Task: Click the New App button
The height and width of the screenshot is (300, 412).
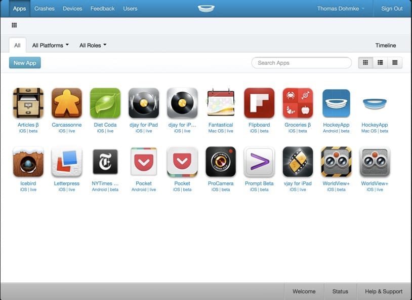Action: (24, 62)
